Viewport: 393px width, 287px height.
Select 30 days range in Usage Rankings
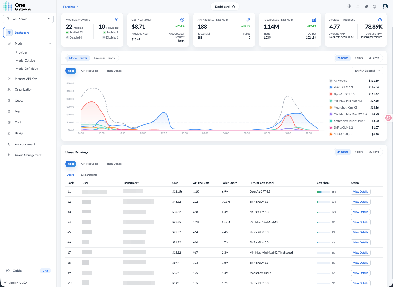[x=374, y=152]
